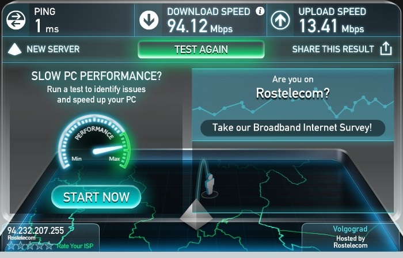
Task: Click the Start Now button
Action: (96, 197)
